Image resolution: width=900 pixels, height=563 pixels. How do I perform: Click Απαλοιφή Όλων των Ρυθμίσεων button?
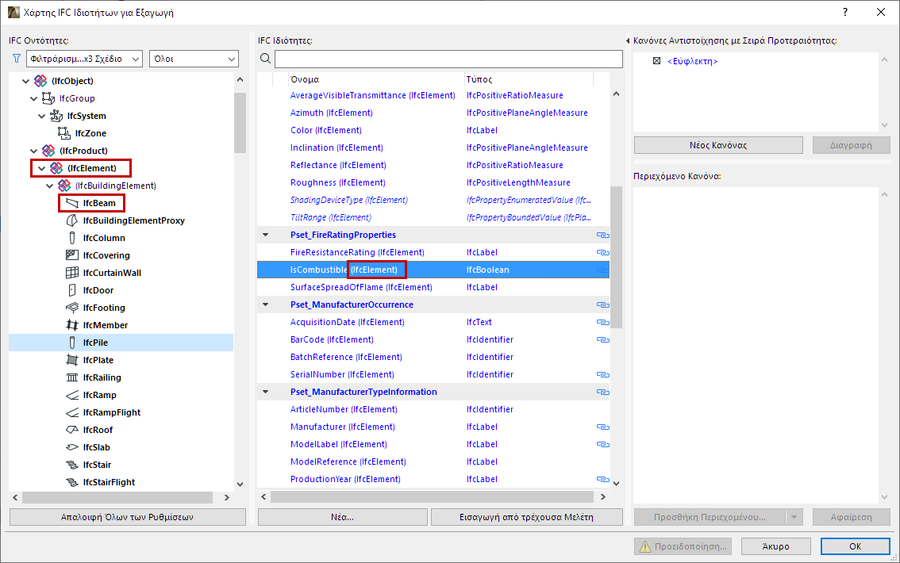pos(128,517)
